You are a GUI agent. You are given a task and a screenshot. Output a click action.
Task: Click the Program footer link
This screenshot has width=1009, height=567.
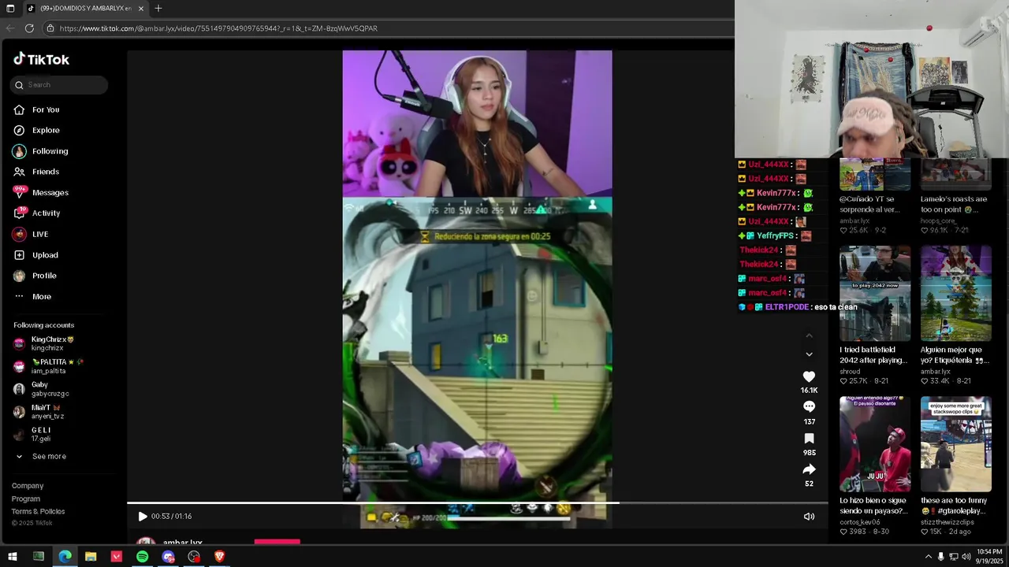coord(26,498)
